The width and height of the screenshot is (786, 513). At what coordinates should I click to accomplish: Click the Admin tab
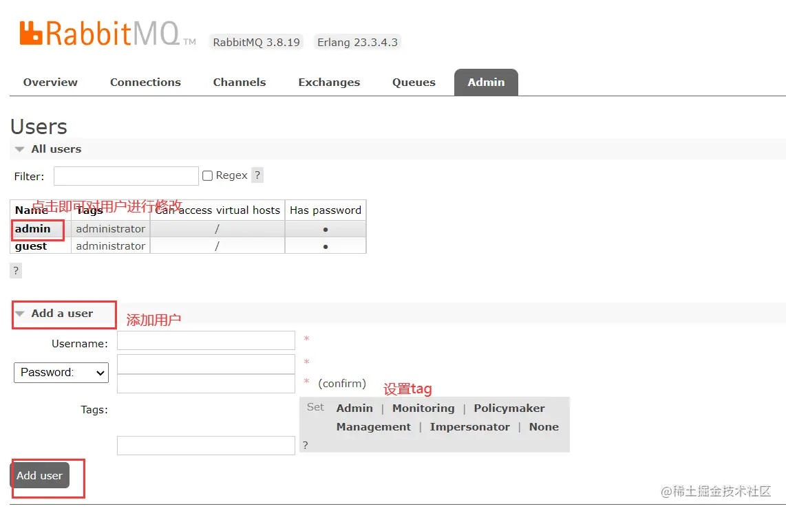486,82
